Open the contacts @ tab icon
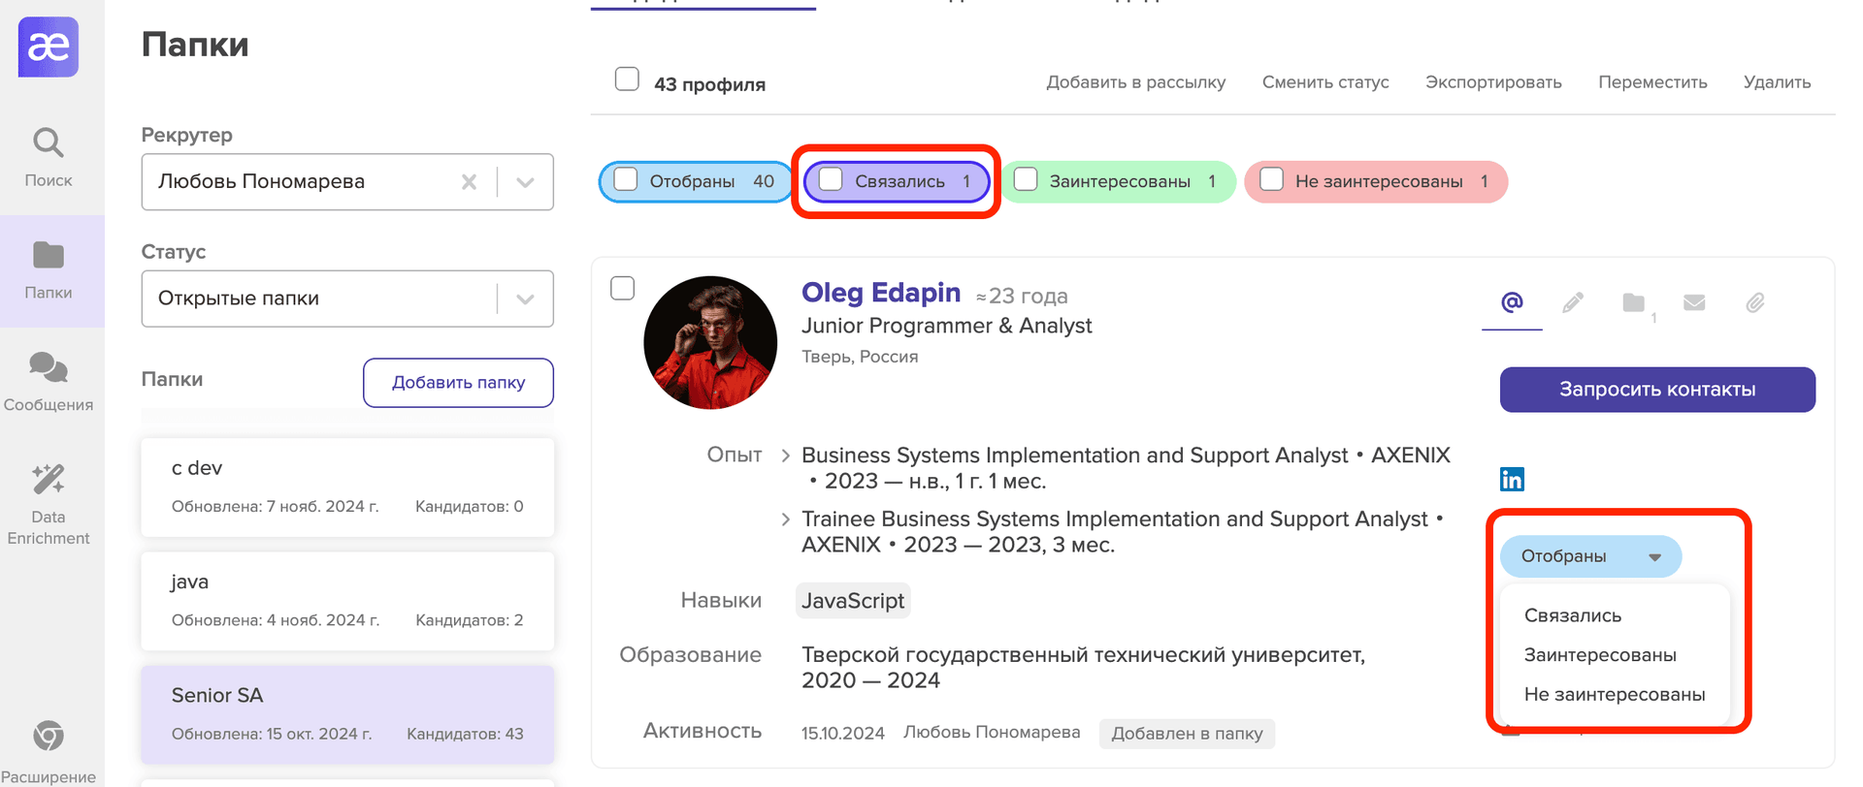Screen dimensions: 1863x787 pos(1512,303)
